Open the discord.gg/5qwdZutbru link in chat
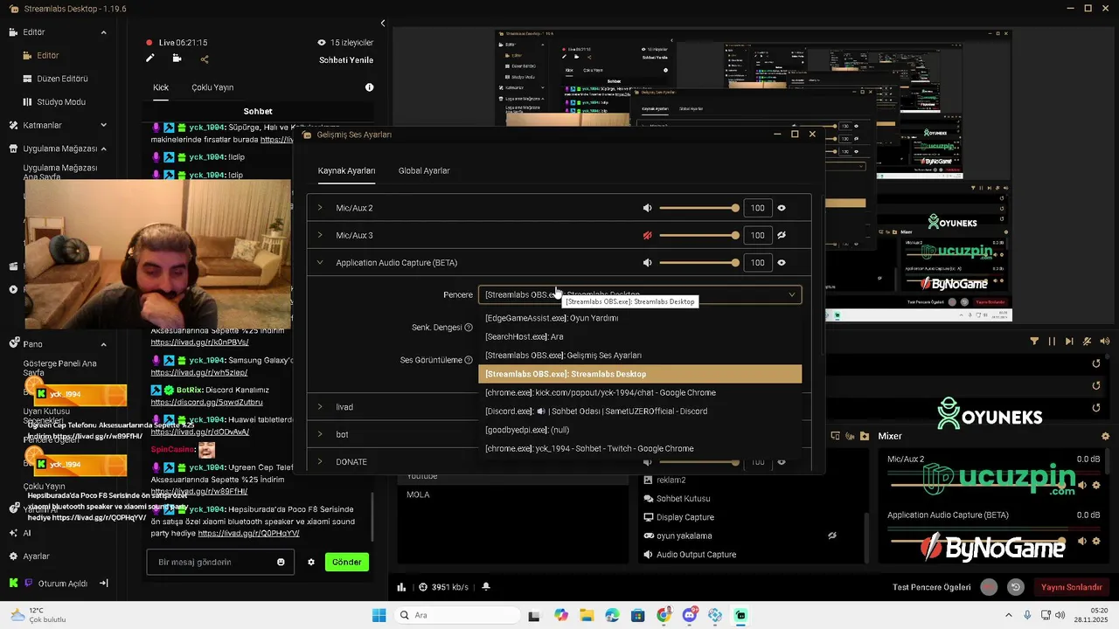This screenshot has height=629, width=1119. pos(206,403)
